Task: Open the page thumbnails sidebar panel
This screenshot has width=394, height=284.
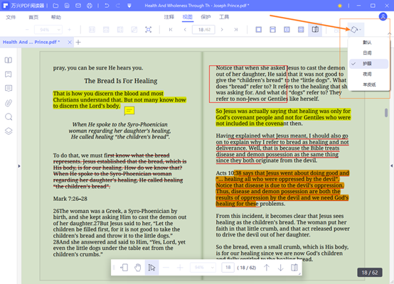Action: pyautogui.click(x=9, y=60)
